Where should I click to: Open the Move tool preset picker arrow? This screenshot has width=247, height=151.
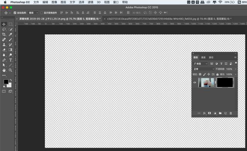click(x=10, y=13)
